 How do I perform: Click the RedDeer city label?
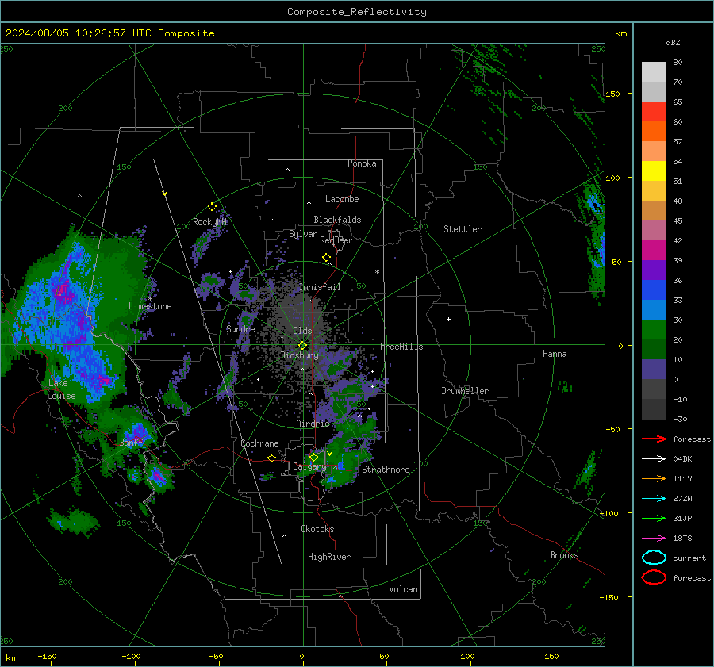pyautogui.click(x=336, y=240)
